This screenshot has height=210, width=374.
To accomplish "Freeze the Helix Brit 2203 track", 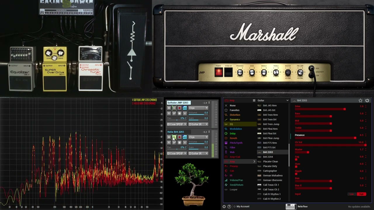I will pyautogui.click(x=179, y=142).
